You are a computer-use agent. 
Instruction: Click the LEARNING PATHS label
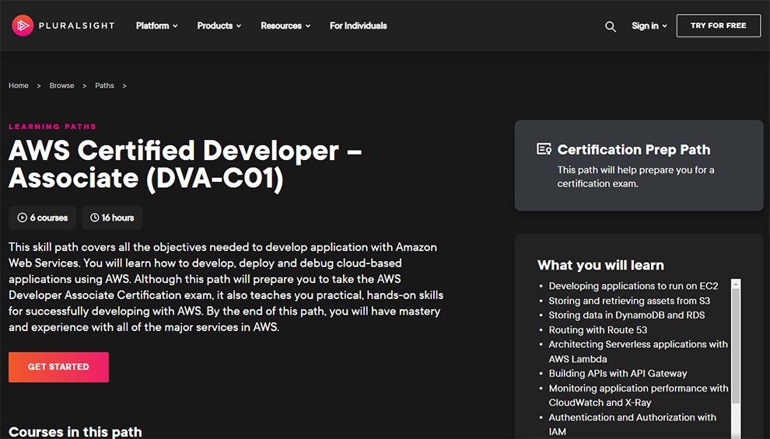52,127
